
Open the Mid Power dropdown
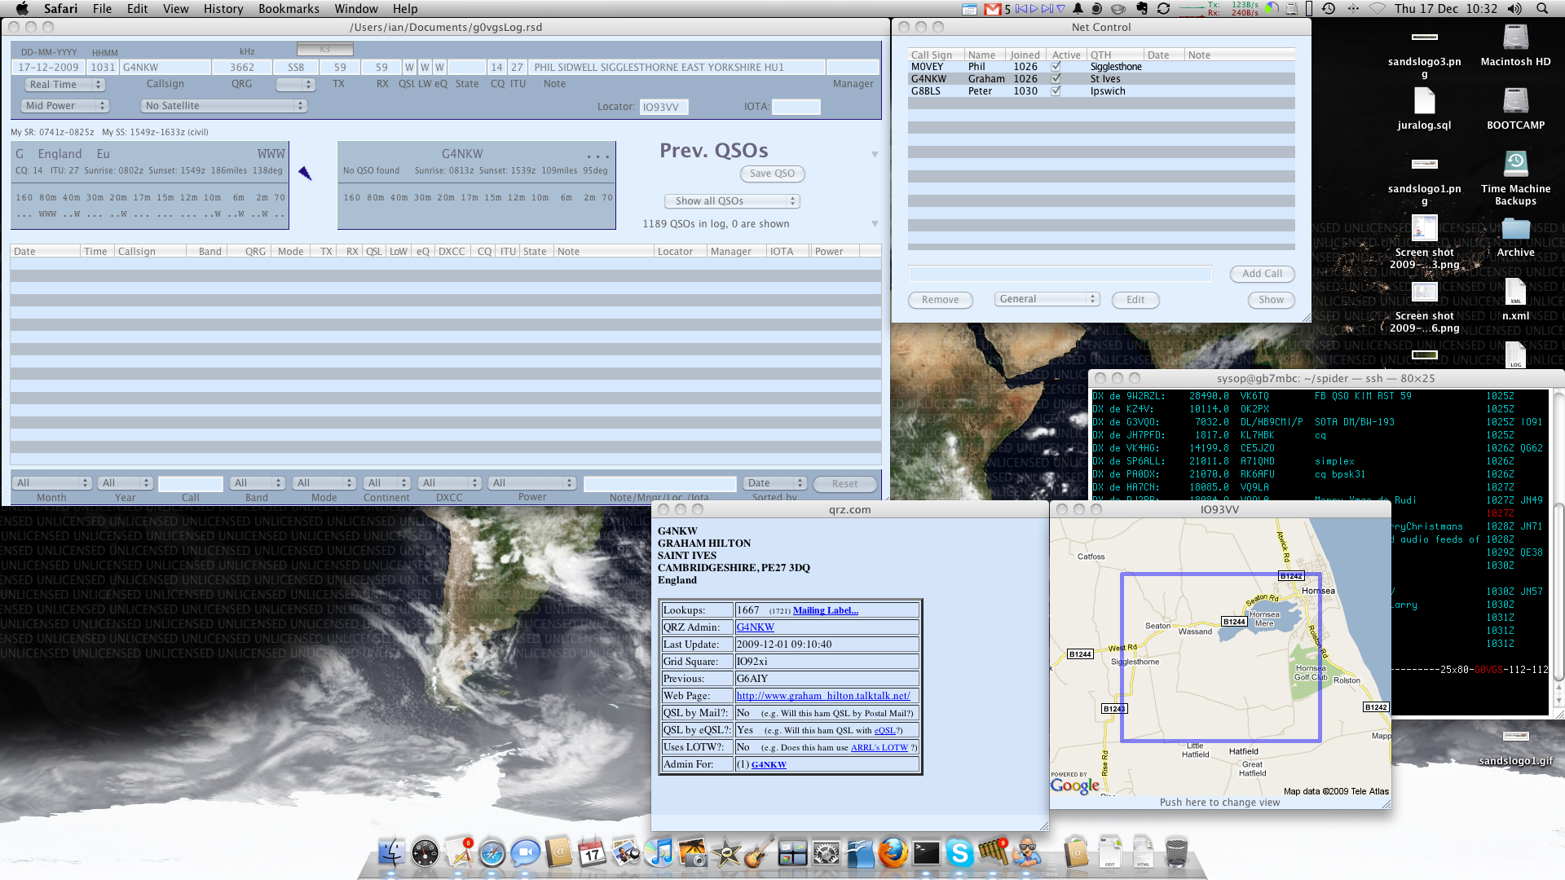(x=65, y=106)
